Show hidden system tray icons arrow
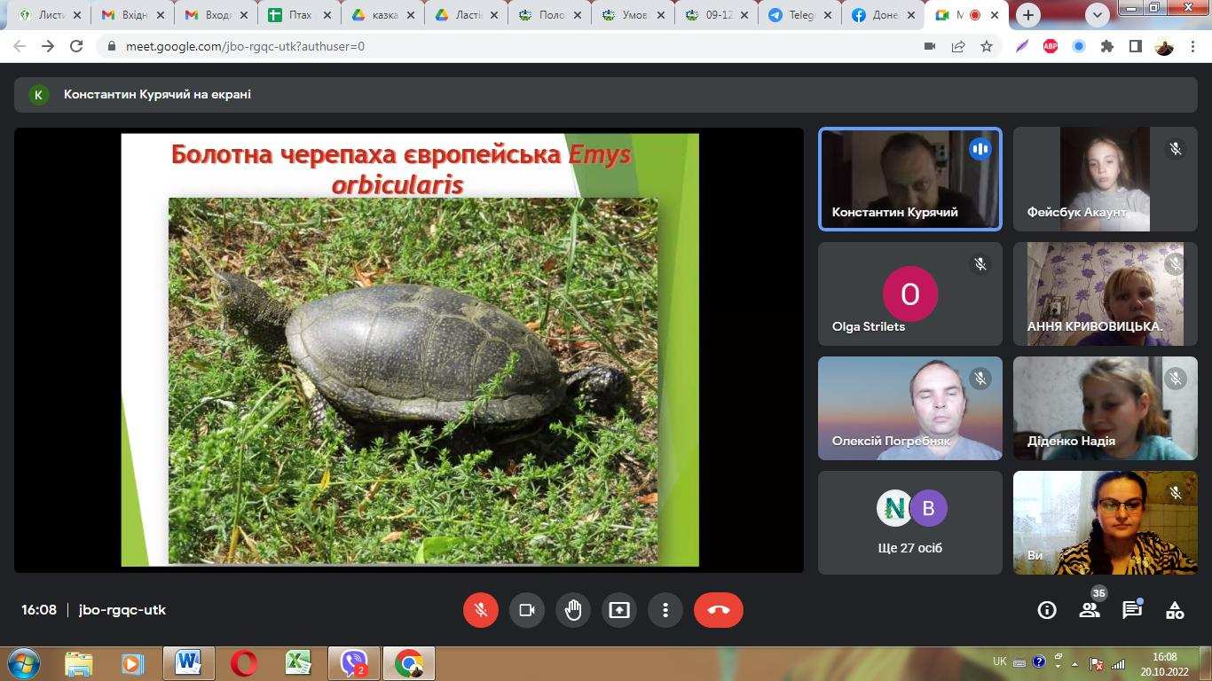Image resolution: width=1212 pixels, height=681 pixels. pos(1075,663)
